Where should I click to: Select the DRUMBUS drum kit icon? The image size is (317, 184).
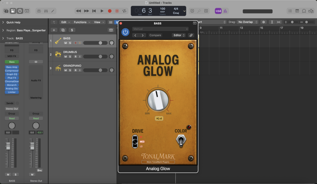(58, 54)
